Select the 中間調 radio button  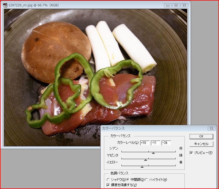[x=128, y=179]
